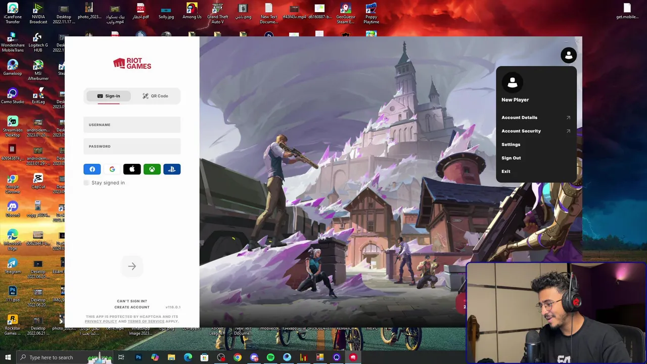Open Settings in the profile menu
Viewport: 647px width, 364px height.
coord(511,145)
